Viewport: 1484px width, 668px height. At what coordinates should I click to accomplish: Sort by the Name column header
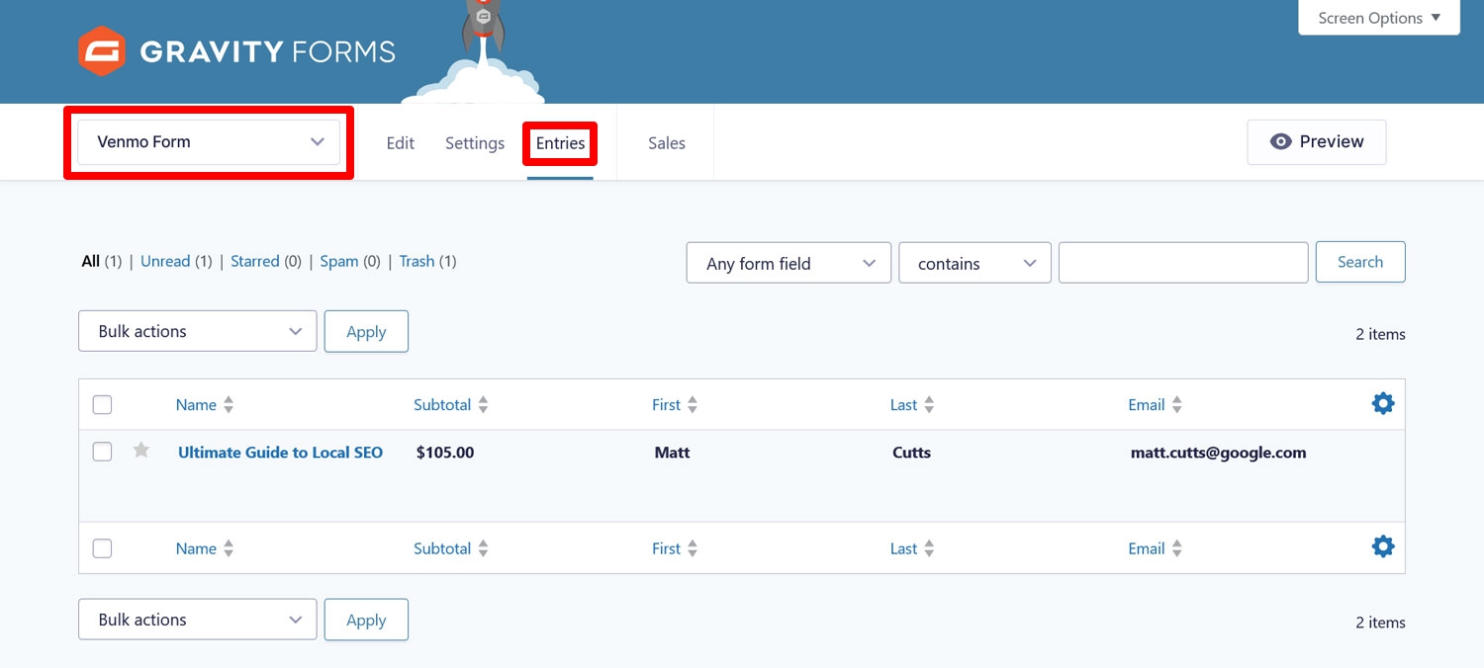coord(196,404)
